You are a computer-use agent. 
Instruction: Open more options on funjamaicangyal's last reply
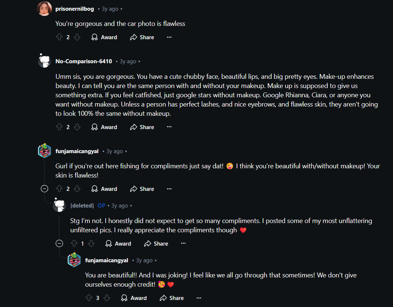[199, 298]
